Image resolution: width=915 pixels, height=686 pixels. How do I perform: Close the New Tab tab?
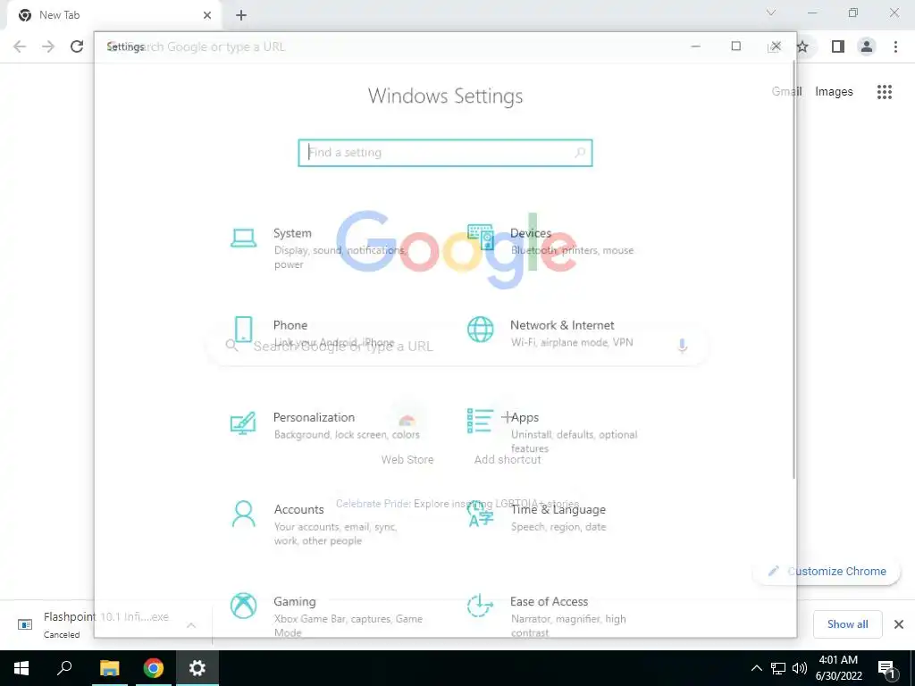(207, 15)
